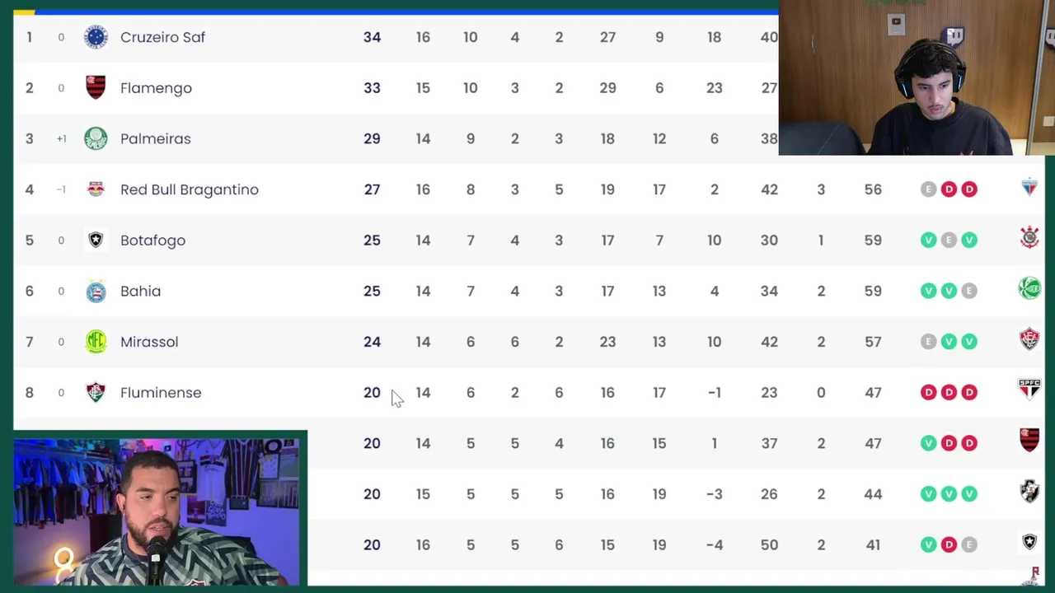Click the Bahia team crest

[x=96, y=291]
